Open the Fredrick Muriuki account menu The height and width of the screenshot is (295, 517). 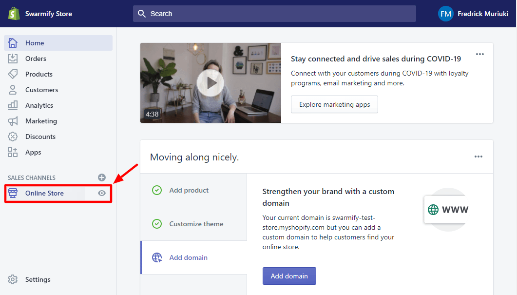473,14
